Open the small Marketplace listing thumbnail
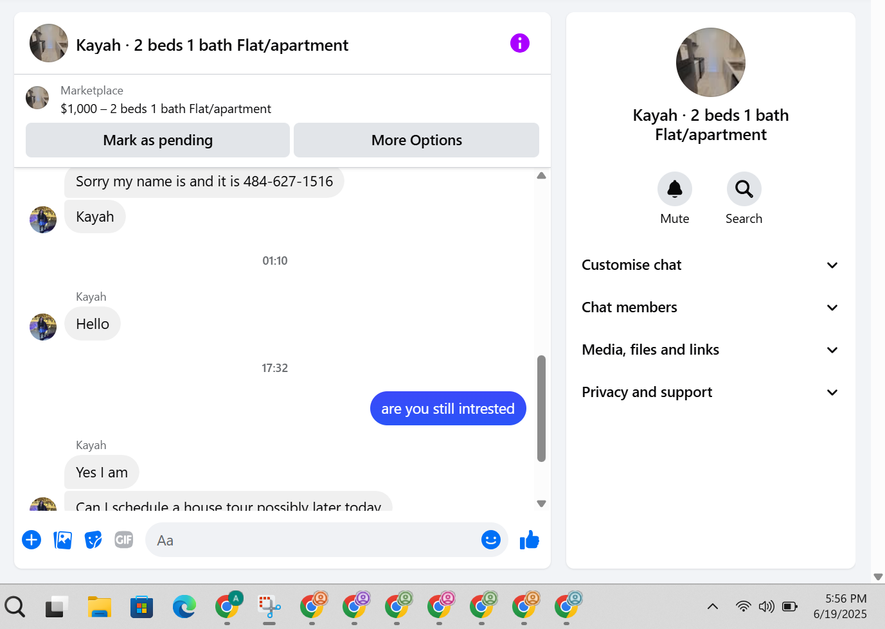Viewport: 885px width, 629px height. (x=37, y=98)
